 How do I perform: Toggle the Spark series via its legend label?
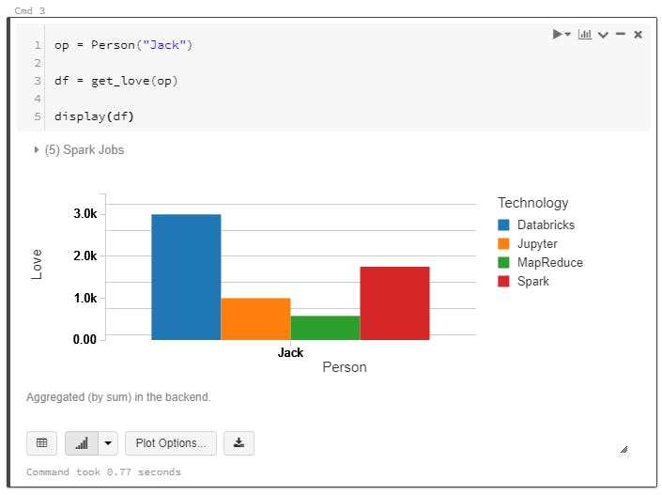click(x=532, y=282)
